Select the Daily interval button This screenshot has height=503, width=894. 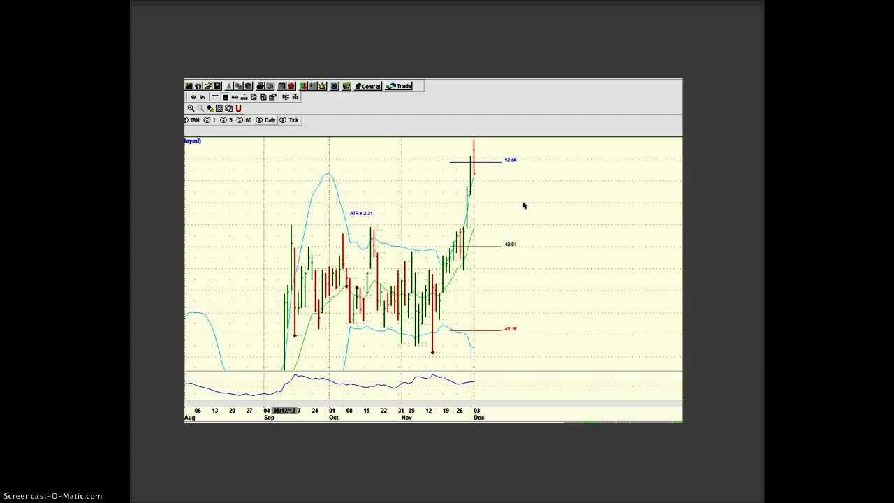(x=266, y=120)
